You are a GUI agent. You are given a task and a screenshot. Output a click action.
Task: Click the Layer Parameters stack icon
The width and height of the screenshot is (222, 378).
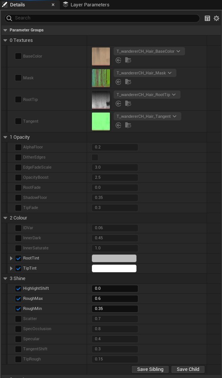[x=65, y=4]
